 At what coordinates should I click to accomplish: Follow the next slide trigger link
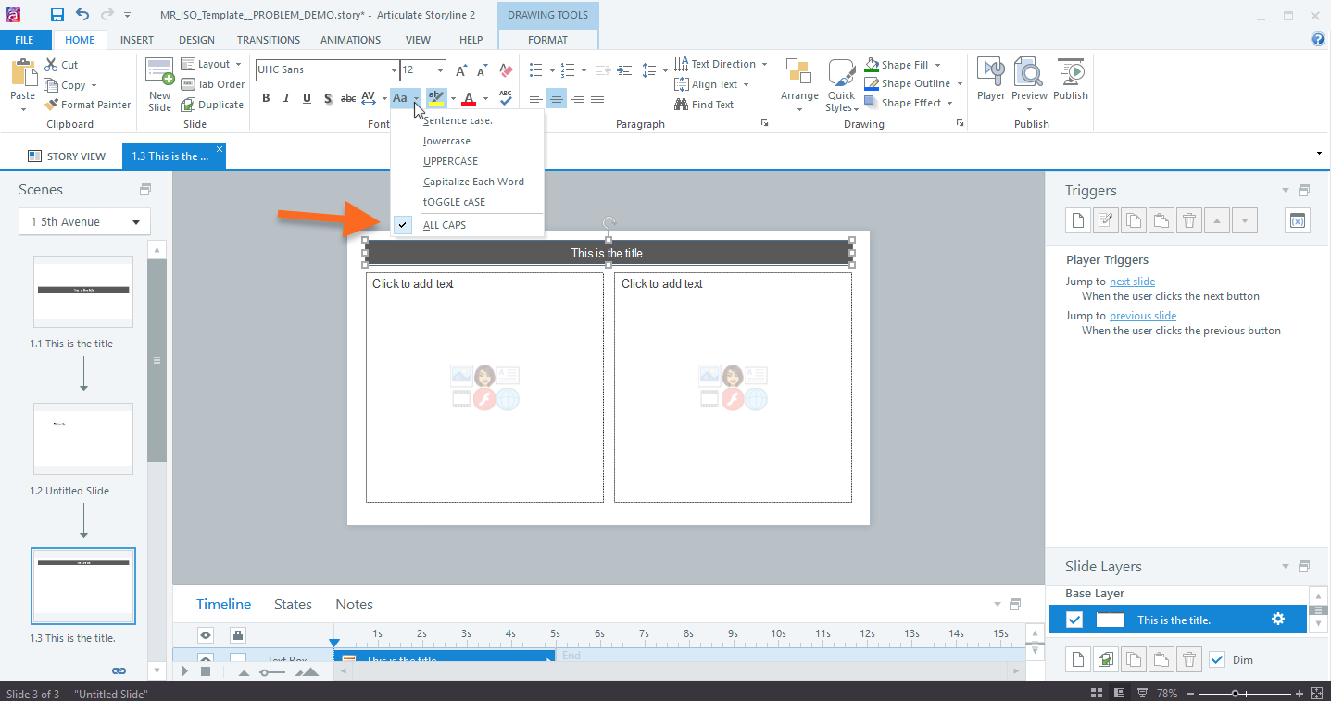click(x=1131, y=281)
